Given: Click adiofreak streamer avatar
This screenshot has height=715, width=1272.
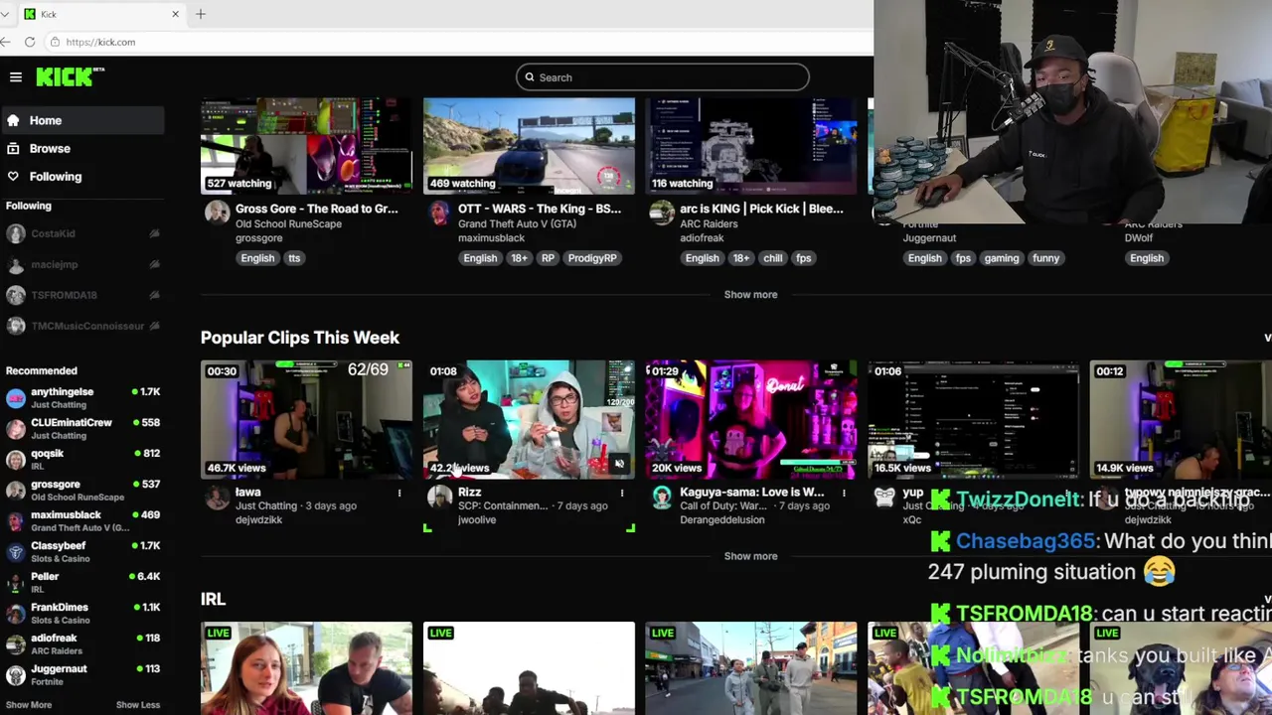Looking at the screenshot, I should (x=662, y=213).
